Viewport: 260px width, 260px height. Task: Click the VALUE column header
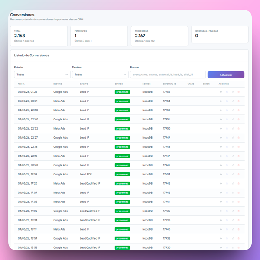pos(191,84)
